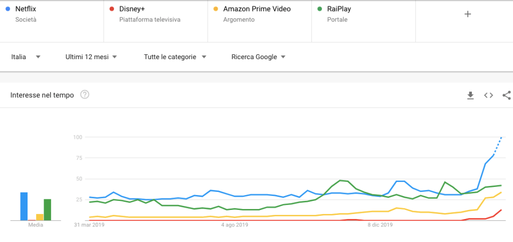The height and width of the screenshot is (242, 513).
Task: Download the interest over time chart
Action: pos(470,95)
